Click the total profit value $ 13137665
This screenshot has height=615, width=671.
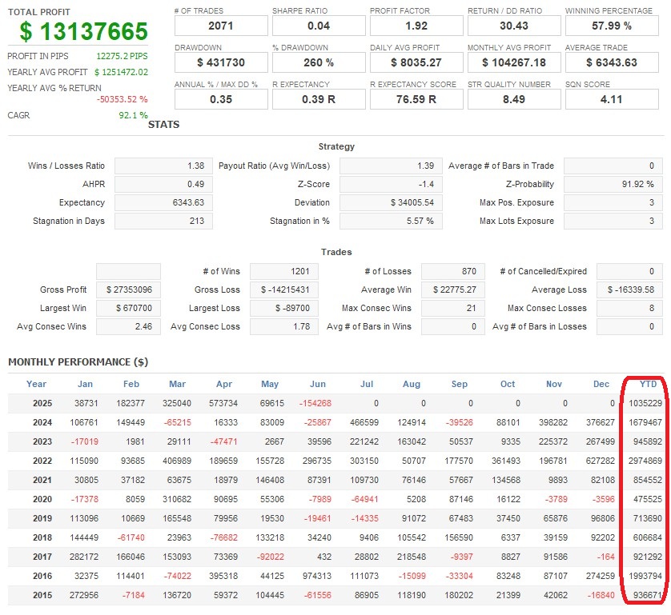pos(83,31)
